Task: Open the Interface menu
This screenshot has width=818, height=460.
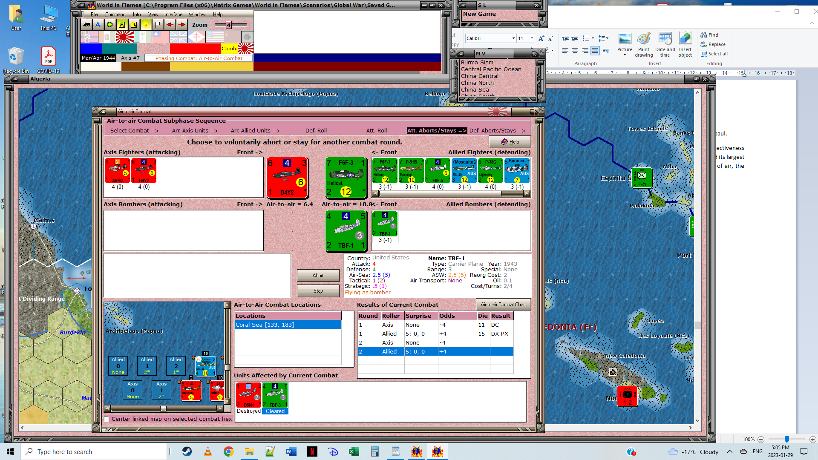Action: [x=173, y=14]
